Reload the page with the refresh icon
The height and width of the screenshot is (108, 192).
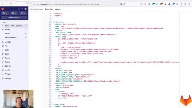pos(11,4)
